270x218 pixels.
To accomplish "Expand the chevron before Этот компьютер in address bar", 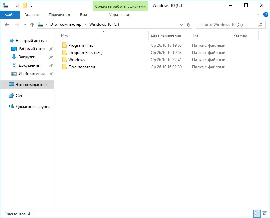I will click(x=46, y=25).
